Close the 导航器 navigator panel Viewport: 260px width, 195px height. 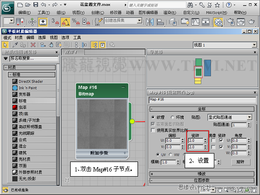(255, 52)
